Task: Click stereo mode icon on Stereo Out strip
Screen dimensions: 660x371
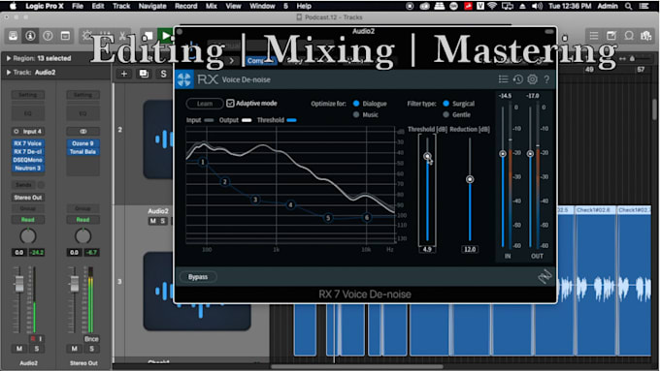Action: coord(82,132)
